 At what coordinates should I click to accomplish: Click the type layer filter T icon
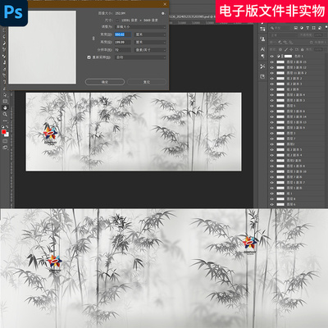pyautogui.click(x=307, y=28)
